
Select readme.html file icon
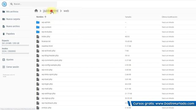[38, 46]
